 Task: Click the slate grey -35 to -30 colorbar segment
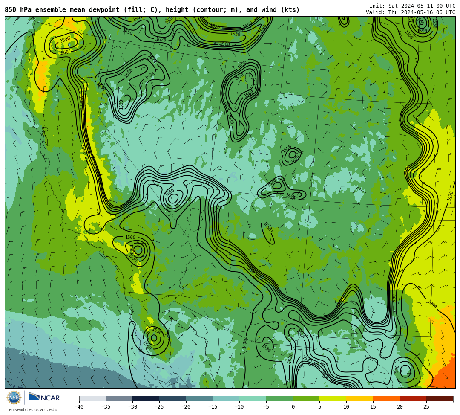pos(119,398)
